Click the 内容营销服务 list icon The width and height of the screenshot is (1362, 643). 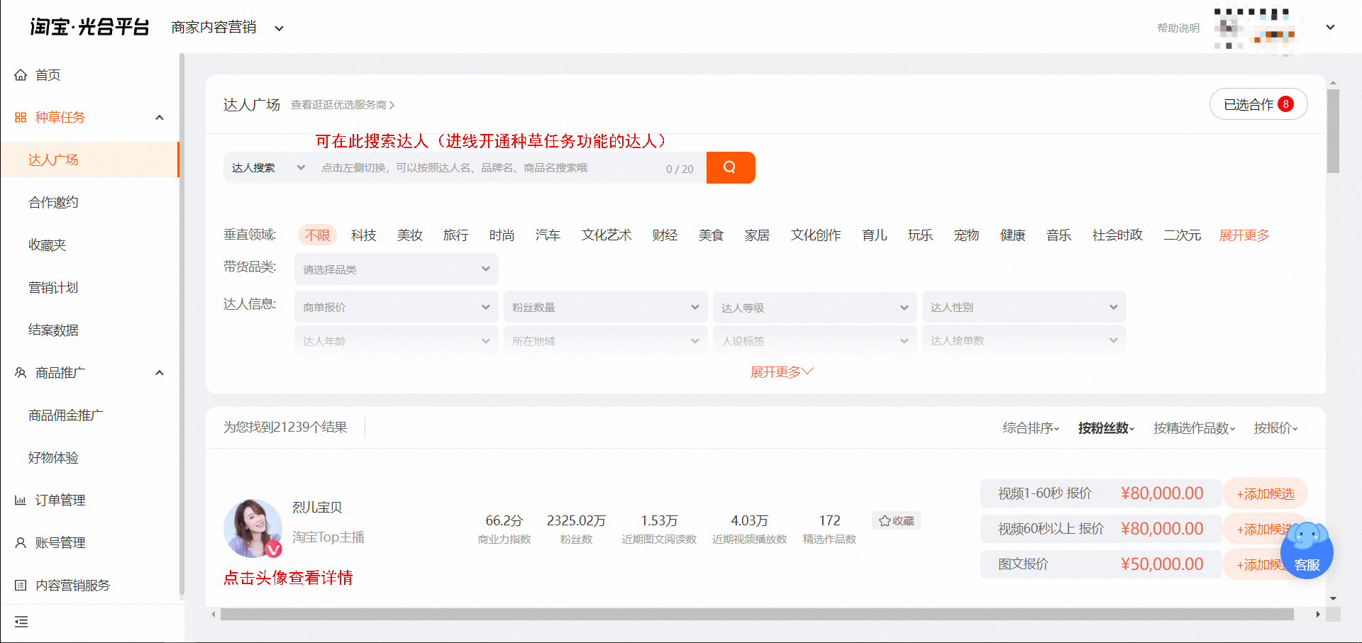pos(21,586)
